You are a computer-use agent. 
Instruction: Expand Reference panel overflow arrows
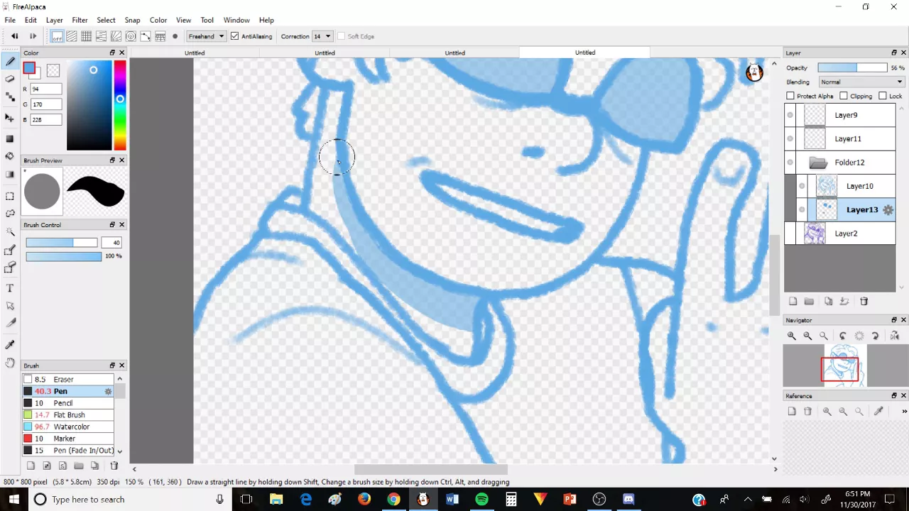[x=904, y=411]
